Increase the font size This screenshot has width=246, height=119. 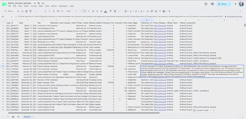89,11
